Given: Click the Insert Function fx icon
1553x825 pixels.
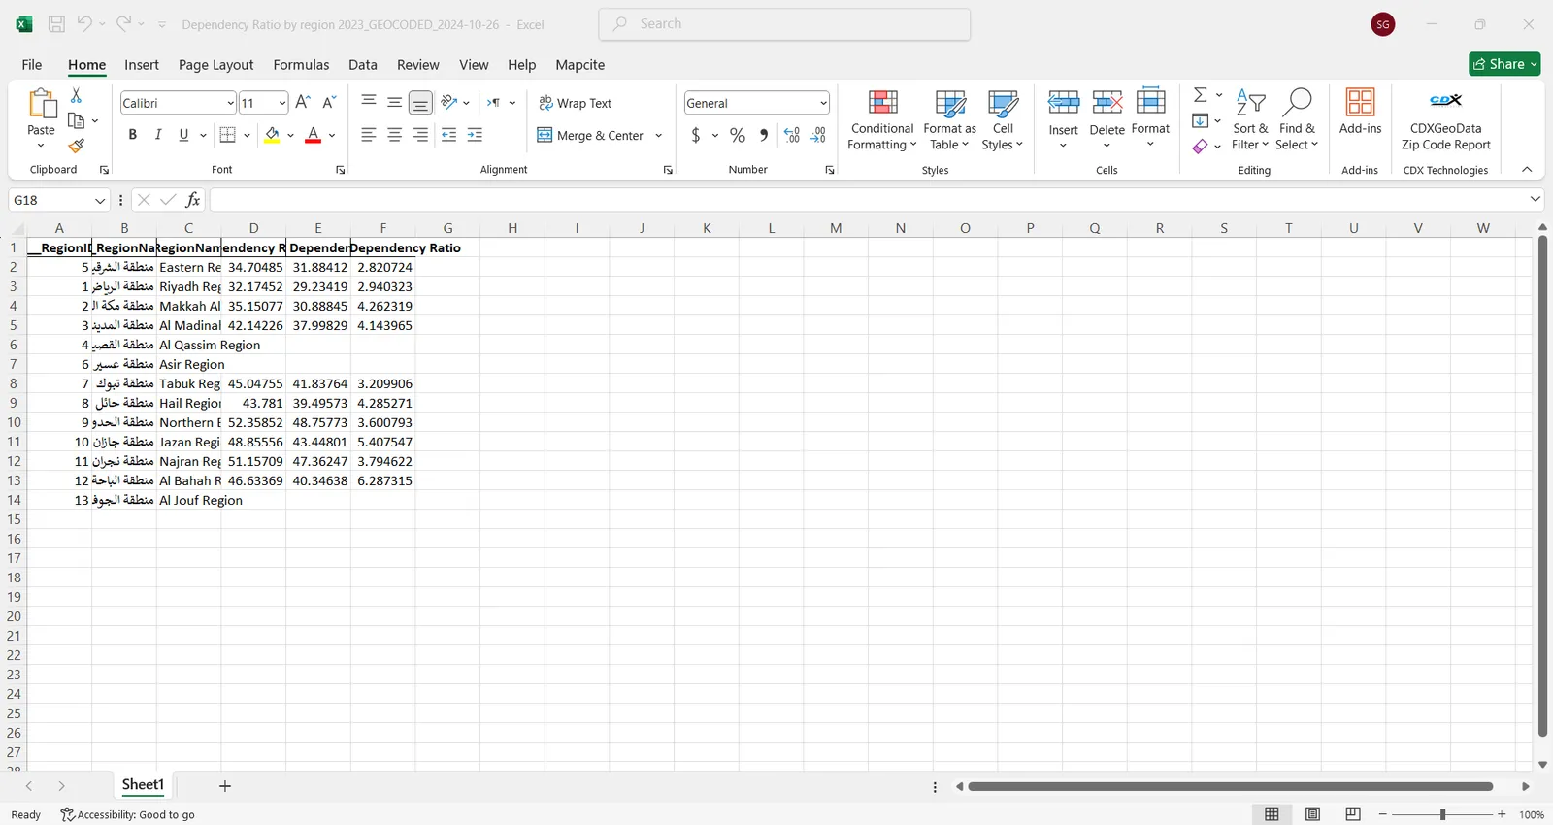Looking at the screenshot, I should click(x=193, y=200).
